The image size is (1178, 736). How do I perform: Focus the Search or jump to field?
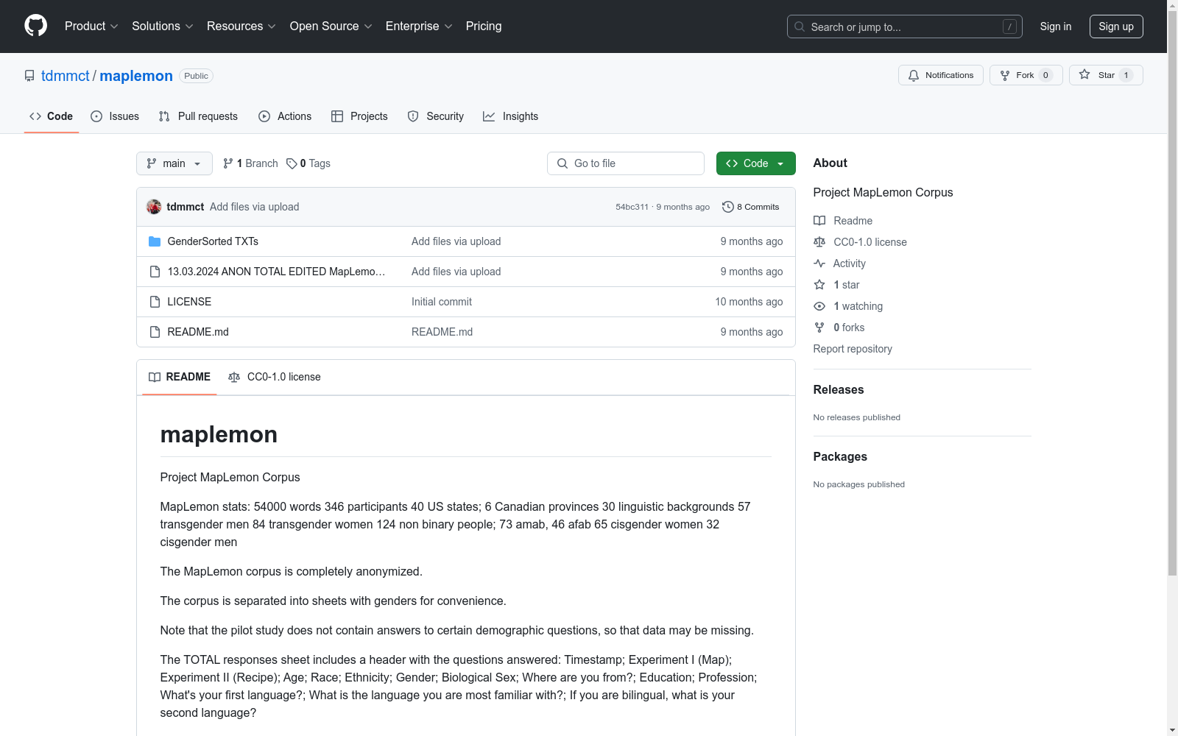pyautogui.click(x=904, y=26)
